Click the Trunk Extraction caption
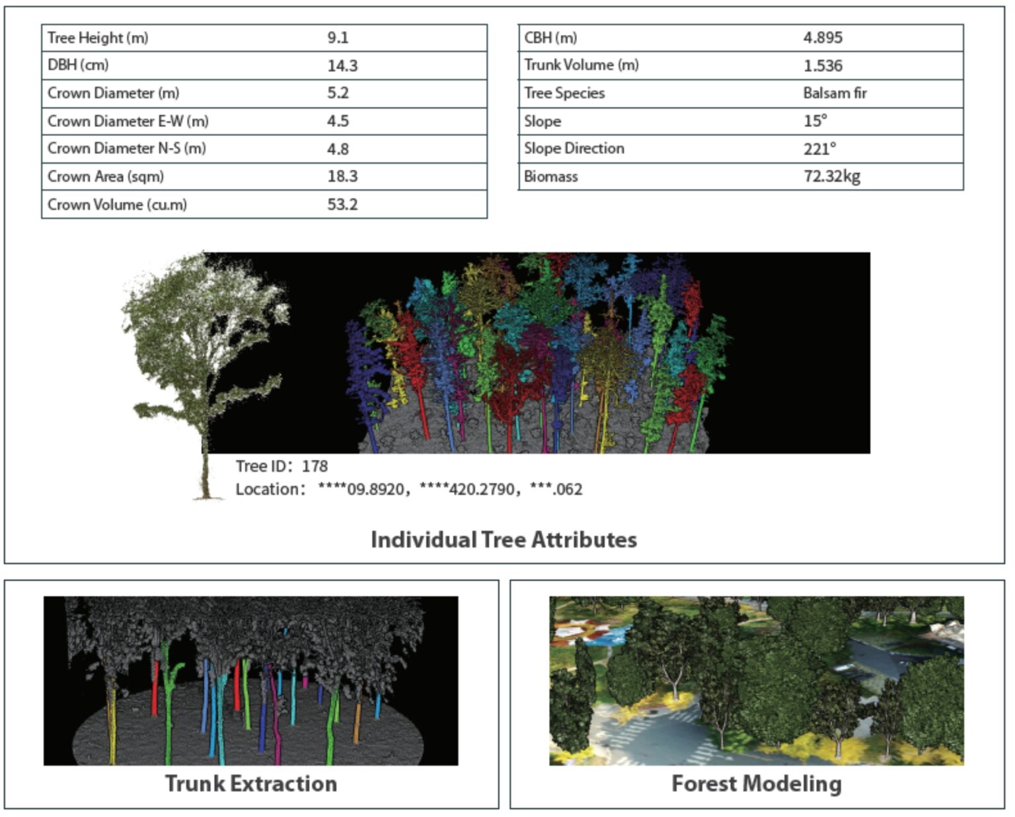 [x=250, y=783]
